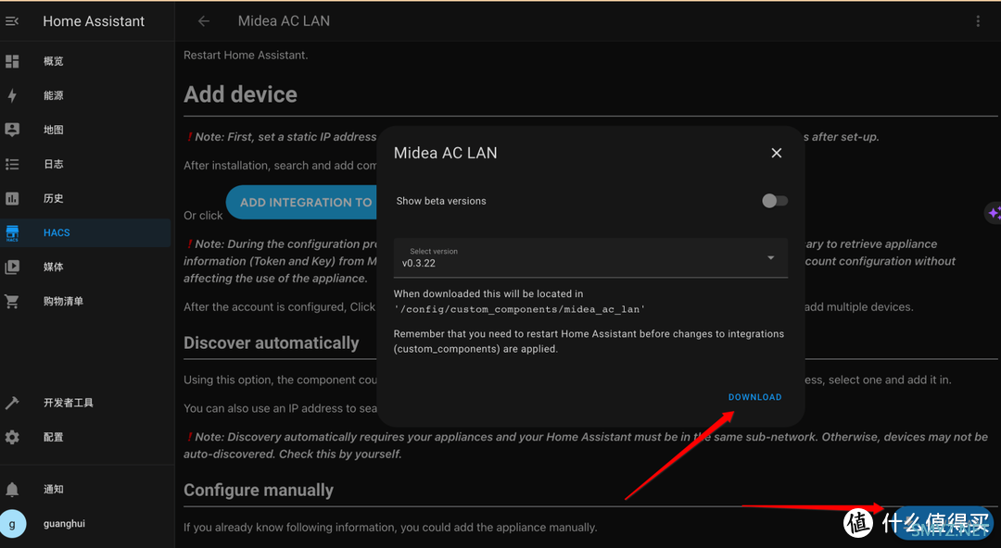The image size is (1001, 548).
Task: Open the Select version dropdown
Action: pos(590,257)
